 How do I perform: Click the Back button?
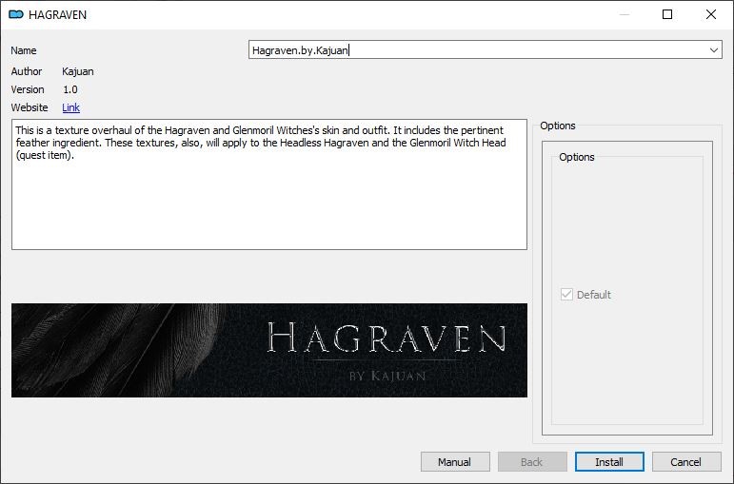[532, 462]
